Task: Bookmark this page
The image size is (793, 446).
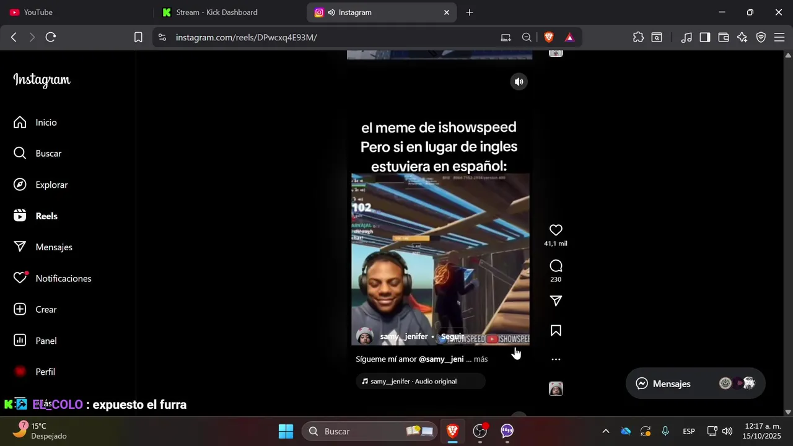Action: [138, 37]
